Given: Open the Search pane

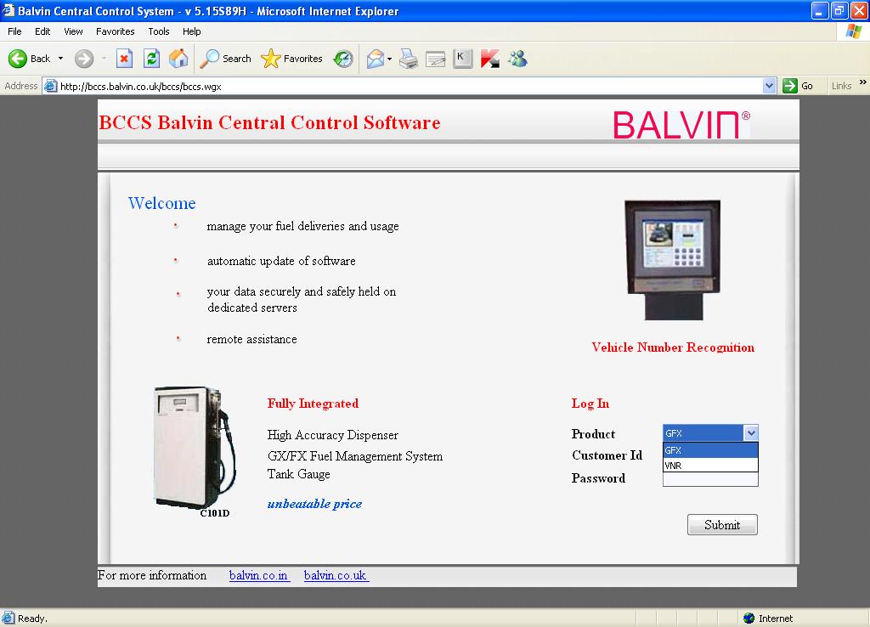Looking at the screenshot, I should [225, 59].
